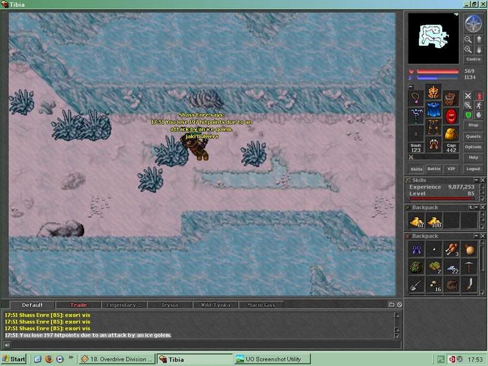488x366 pixels.
Task: Minimize the lower Backpack panel
Action: click(476, 236)
